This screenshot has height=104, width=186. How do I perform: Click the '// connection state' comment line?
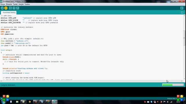coord(12,71)
